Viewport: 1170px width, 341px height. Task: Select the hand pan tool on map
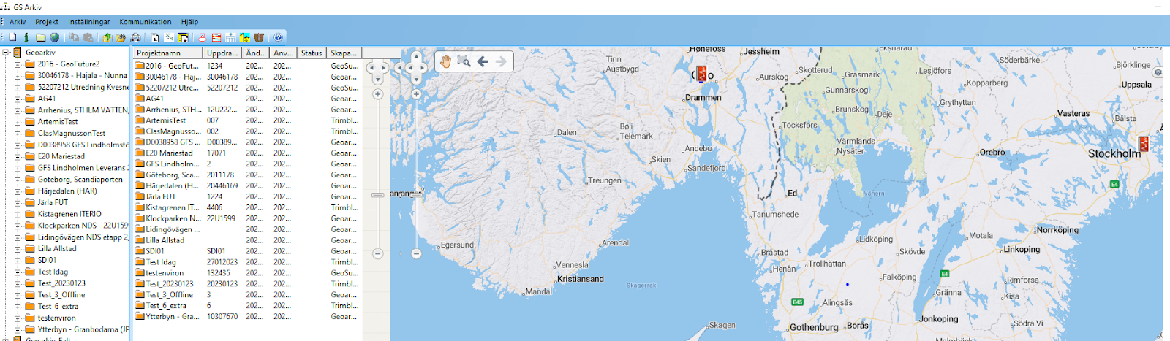tap(445, 61)
